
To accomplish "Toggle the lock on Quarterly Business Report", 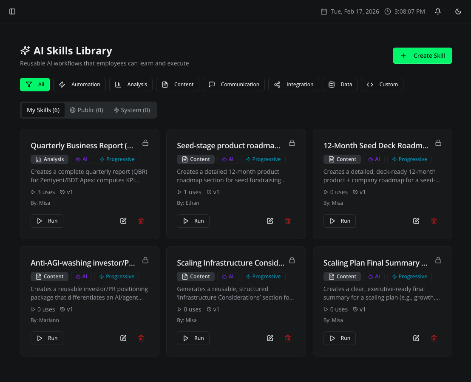I will [x=145, y=143].
